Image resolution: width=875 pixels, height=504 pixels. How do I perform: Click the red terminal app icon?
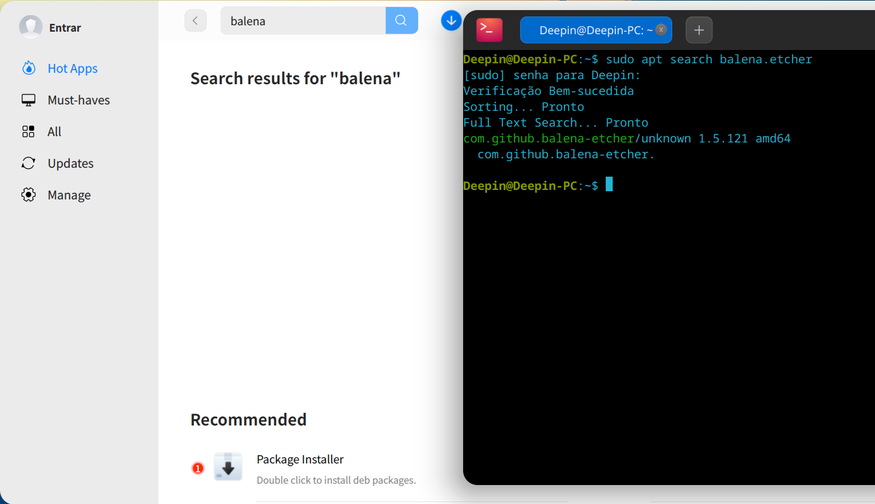[x=490, y=30]
